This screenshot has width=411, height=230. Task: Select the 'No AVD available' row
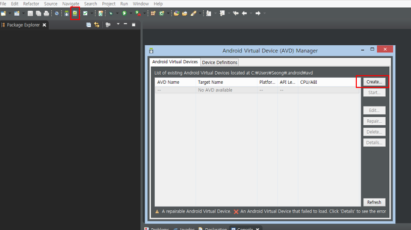pyautogui.click(x=258, y=90)
